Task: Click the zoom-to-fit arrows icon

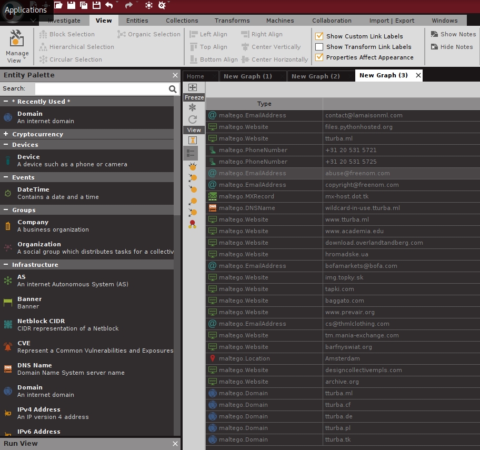Action: tap(193, 87)
